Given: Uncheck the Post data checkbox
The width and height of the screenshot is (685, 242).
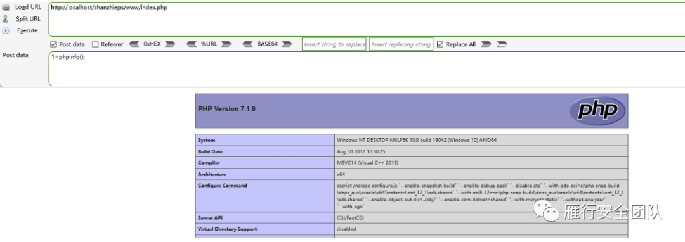Looking at the screenshot, I should click(x=54, y=44).
